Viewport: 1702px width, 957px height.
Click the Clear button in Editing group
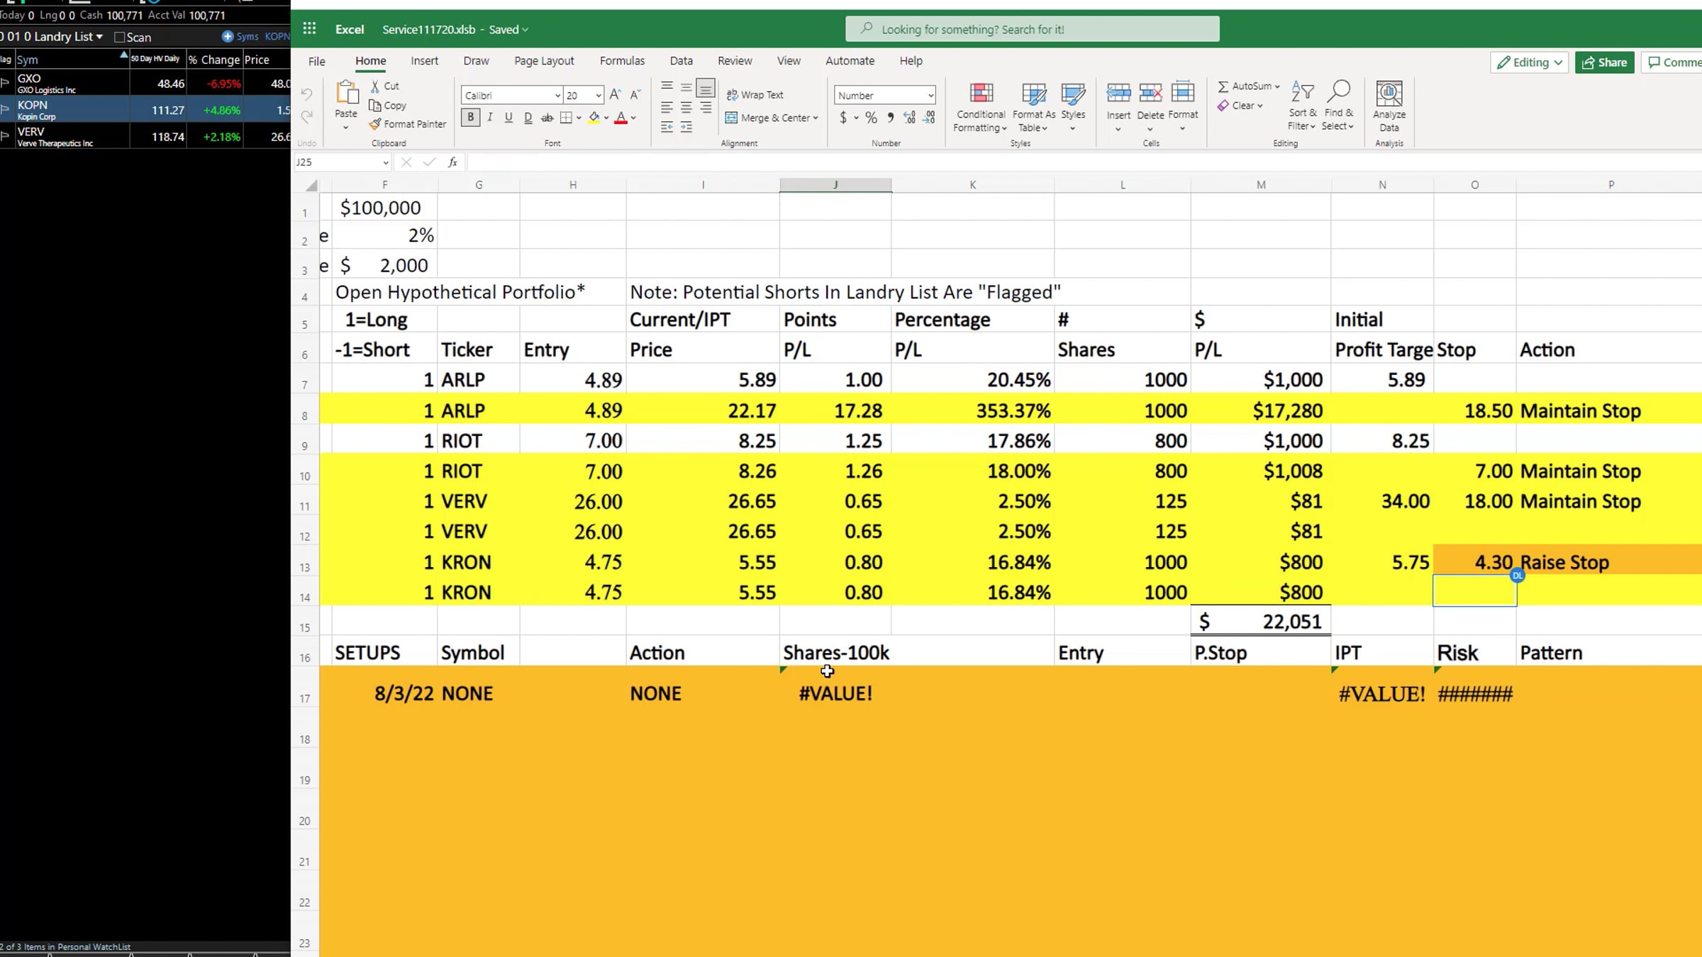tap(1240, 106)
